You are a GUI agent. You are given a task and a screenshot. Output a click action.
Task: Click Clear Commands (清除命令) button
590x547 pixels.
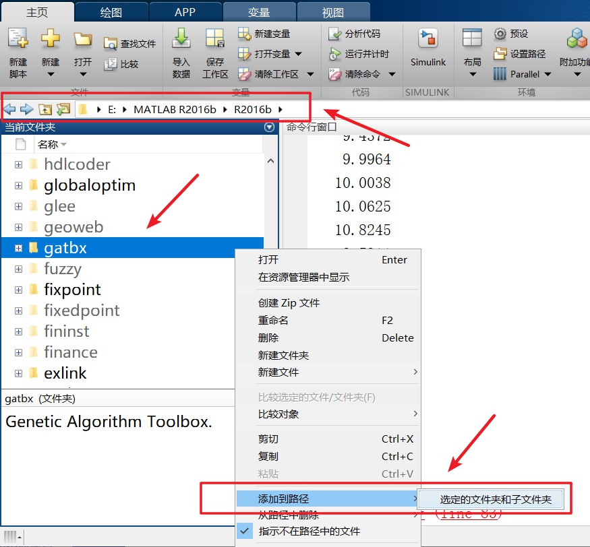pos(354,74)
